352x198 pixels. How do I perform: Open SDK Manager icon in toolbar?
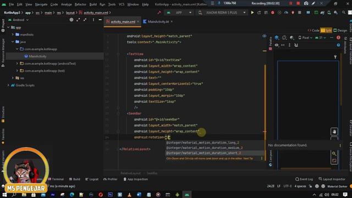tap(335, 13)
